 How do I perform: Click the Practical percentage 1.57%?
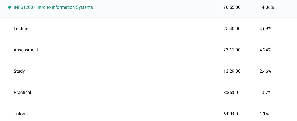[265, 93]
